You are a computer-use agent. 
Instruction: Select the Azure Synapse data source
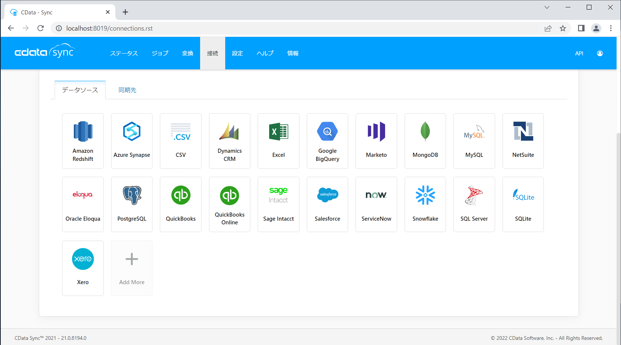click(132, 141)
